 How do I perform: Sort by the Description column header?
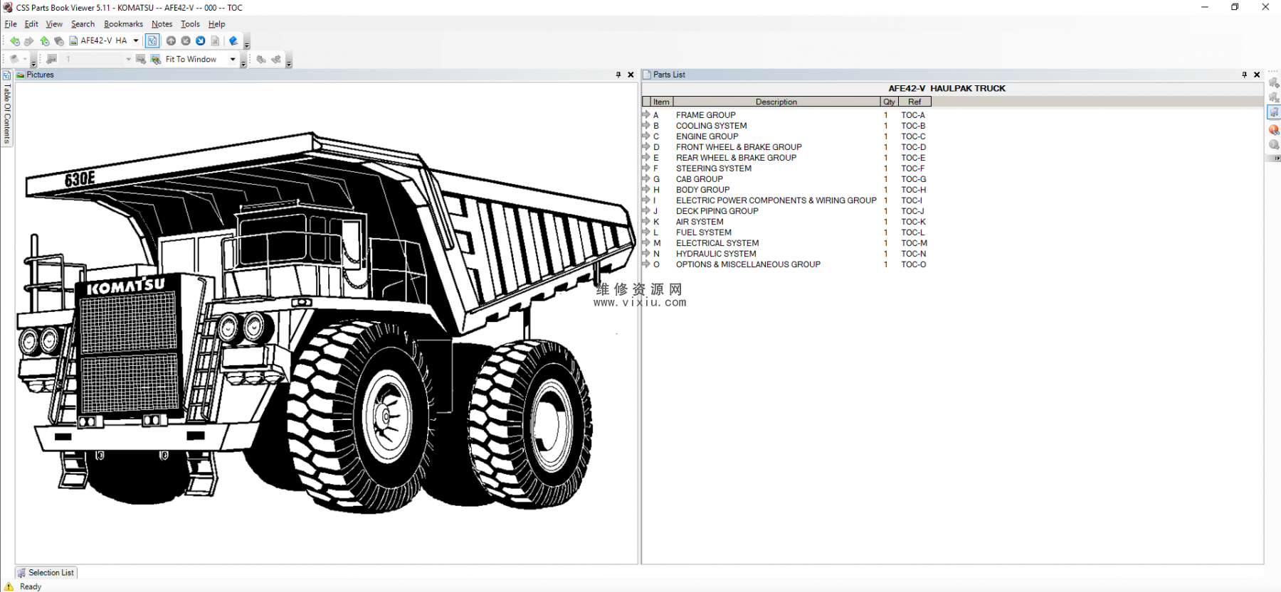click(776, 102)
